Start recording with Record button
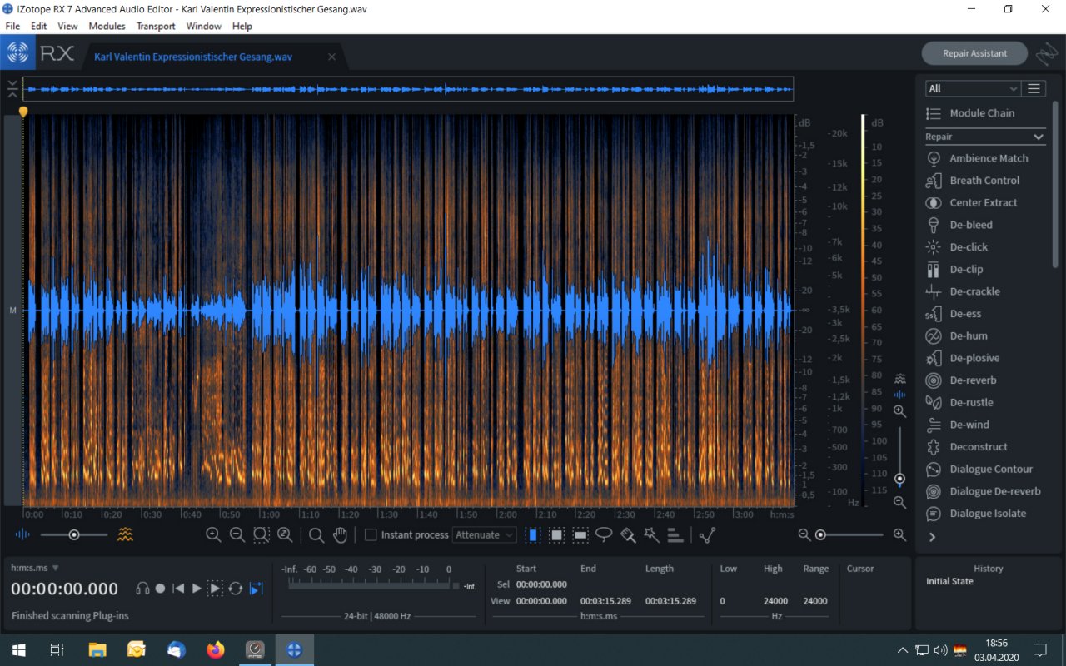This screenshot has height=666, width=1066. coord(160,589)
